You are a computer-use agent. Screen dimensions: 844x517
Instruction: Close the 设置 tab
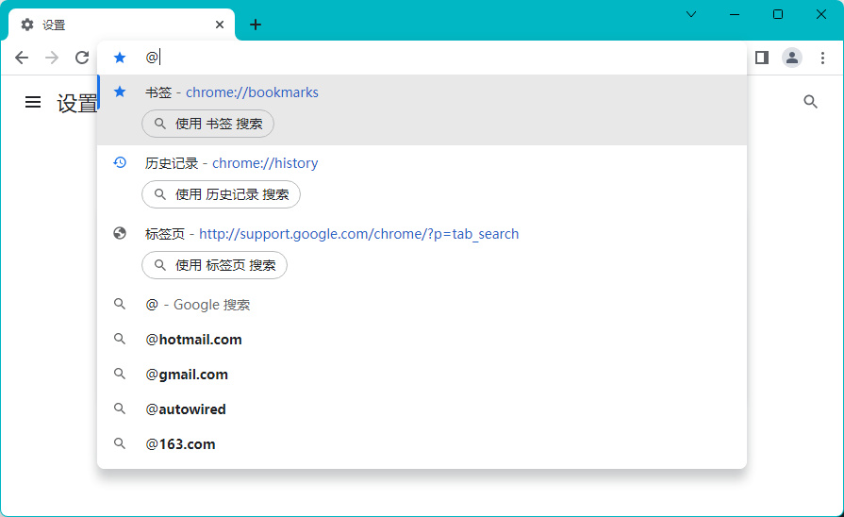tap(220, 25)
